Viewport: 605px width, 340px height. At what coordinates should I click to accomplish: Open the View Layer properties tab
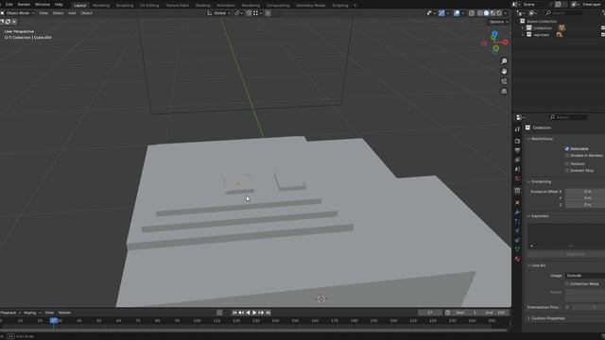coord(517,160)
